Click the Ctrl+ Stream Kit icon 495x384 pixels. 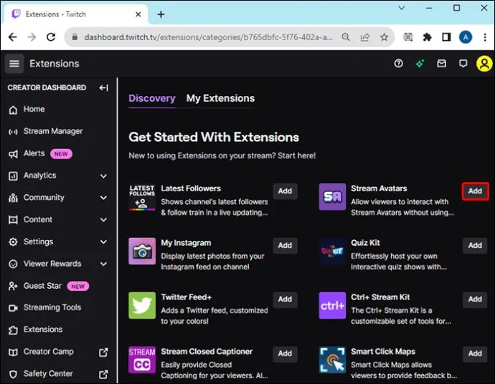click(x=332, y=305)
